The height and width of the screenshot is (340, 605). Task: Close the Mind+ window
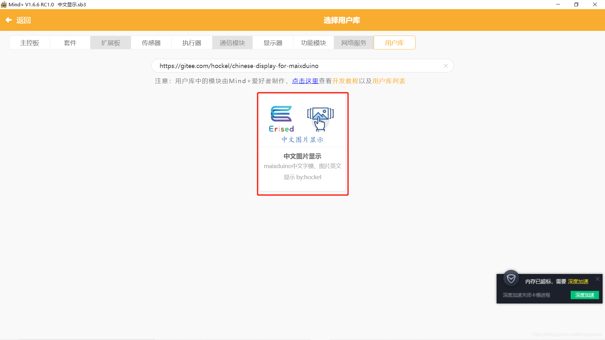point(595,4)
